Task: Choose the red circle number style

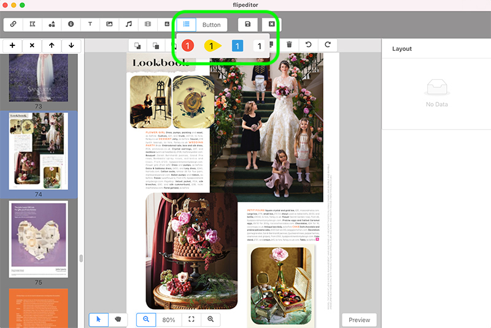Action: [x=188, y=46]
